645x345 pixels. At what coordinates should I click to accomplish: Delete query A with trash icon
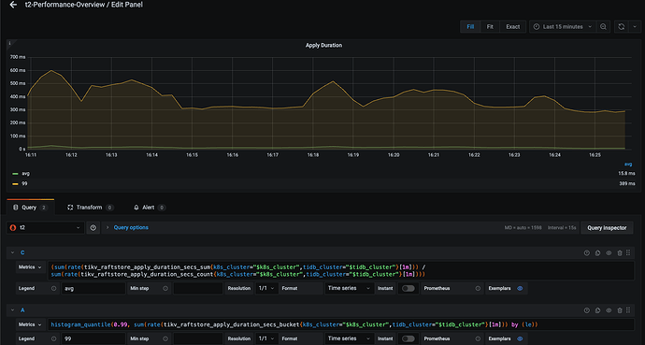(x=620, y=310)
